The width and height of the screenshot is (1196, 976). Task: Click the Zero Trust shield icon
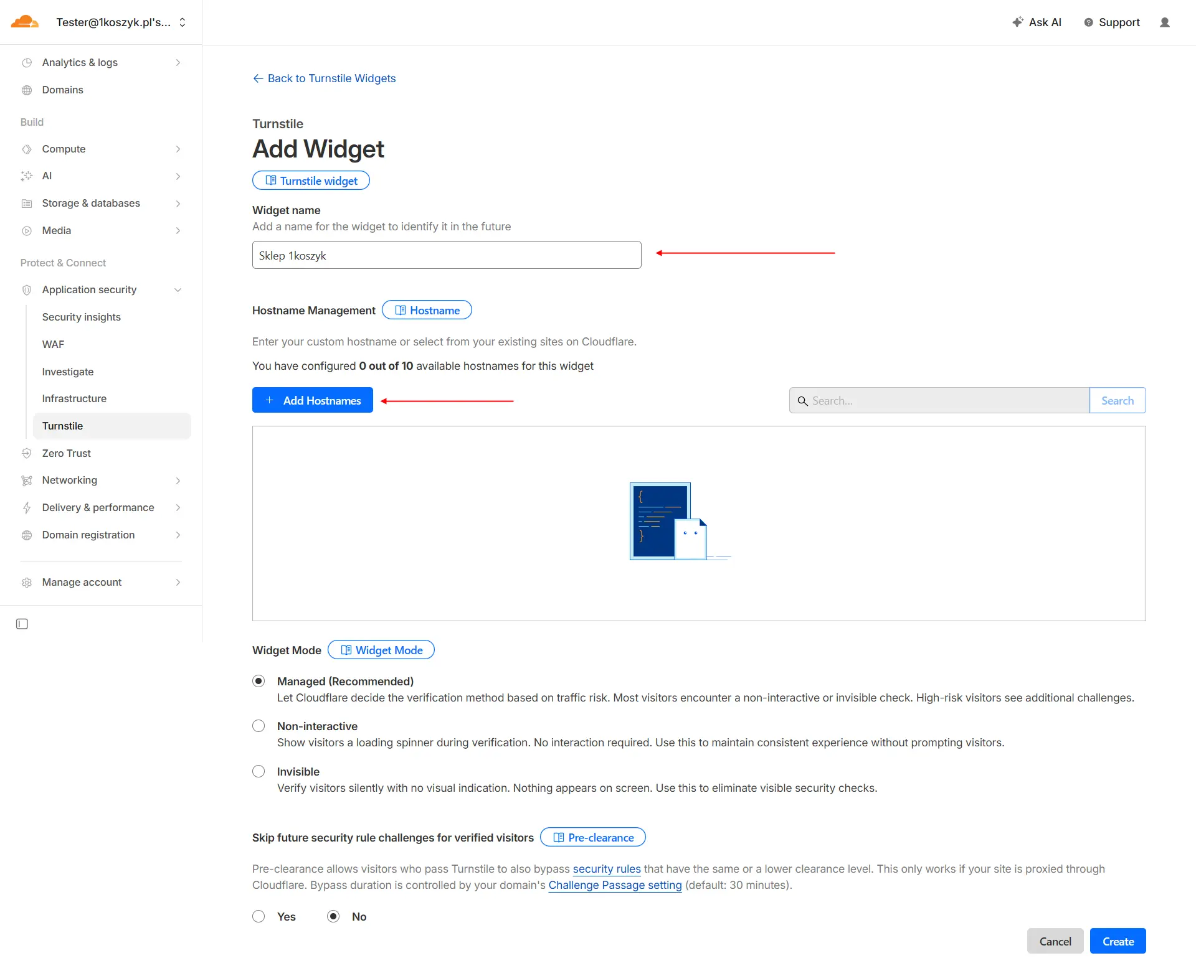pyautogui.click(x=27, y=453)
